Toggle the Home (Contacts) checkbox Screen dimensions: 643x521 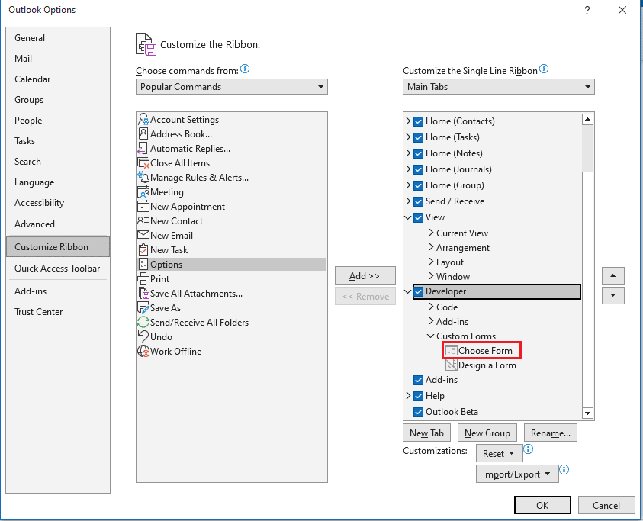coord(416,121)
